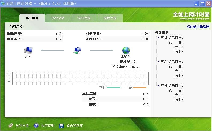Open the 定时设置 tab

pyautogui.click(x=84, y=18)
